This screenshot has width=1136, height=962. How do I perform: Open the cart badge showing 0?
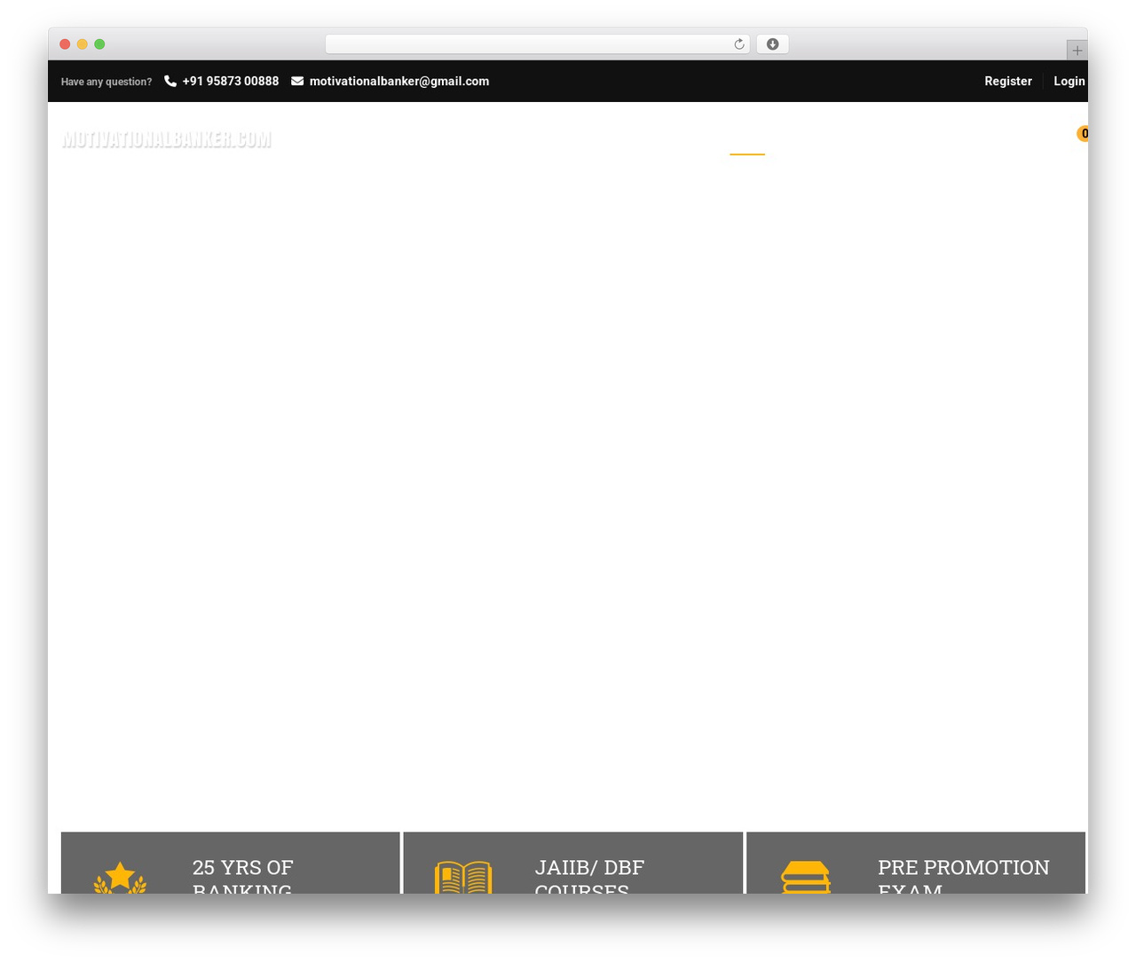click(x=1083, y=133)
